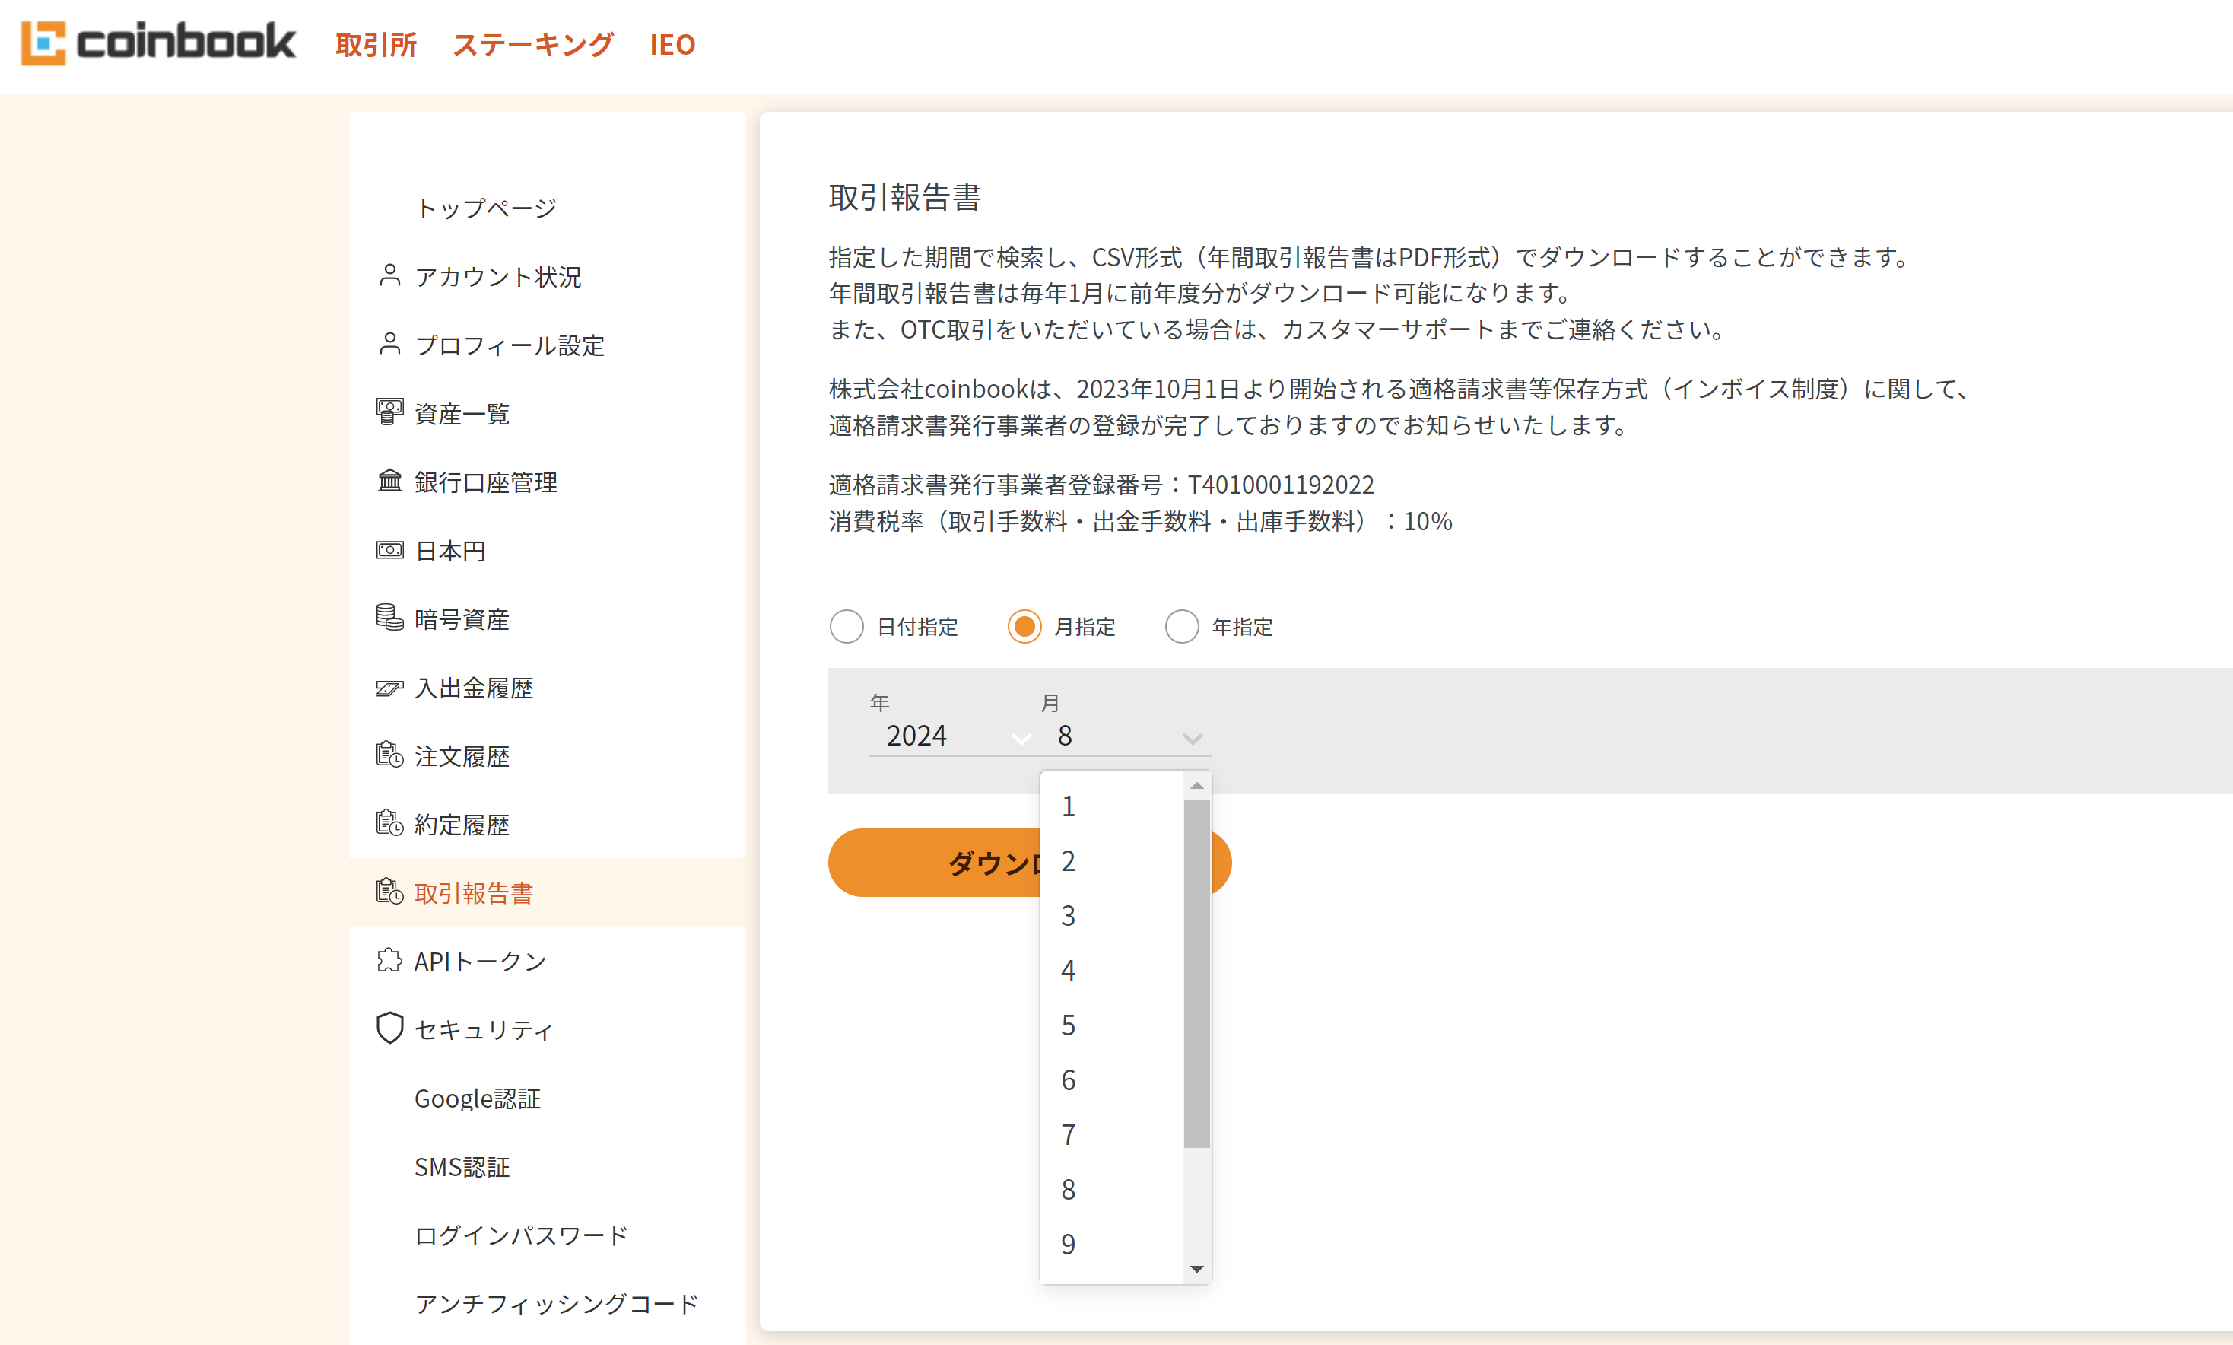Click the 約定履歴 clipboard icon
This screenshot has width=2233, height=1345.
coord(389,824)
